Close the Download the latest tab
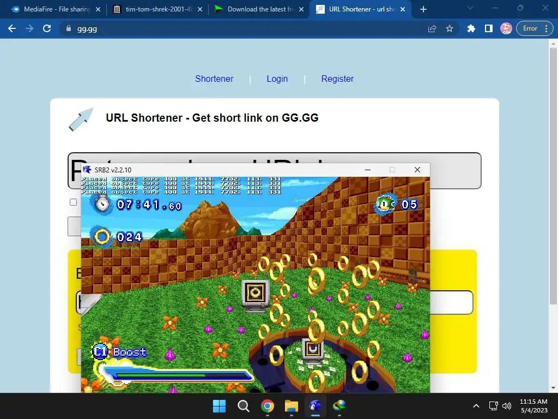The height and width of the screenshot is (419, 558). coord(301,9)
